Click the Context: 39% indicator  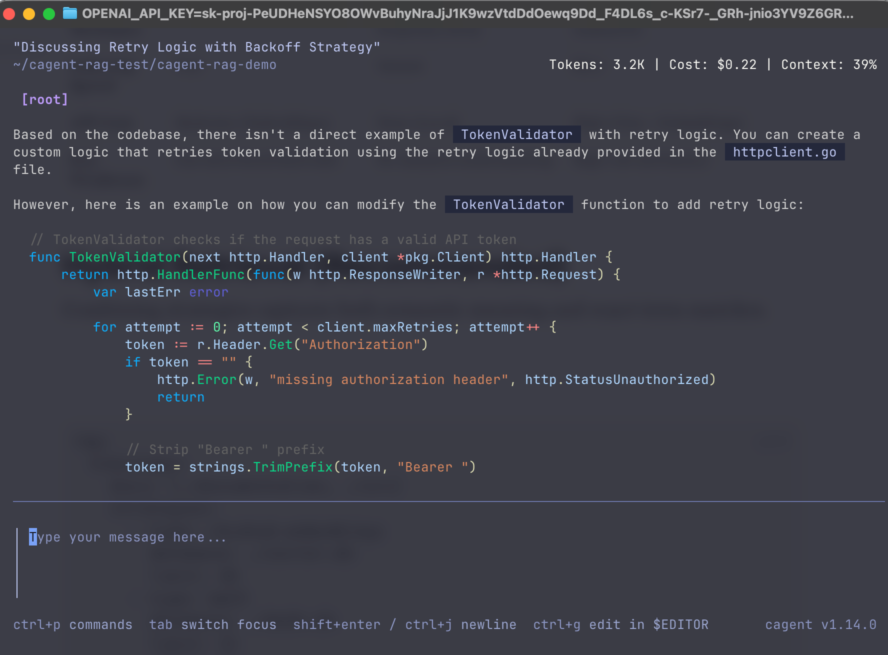(828, 64)
